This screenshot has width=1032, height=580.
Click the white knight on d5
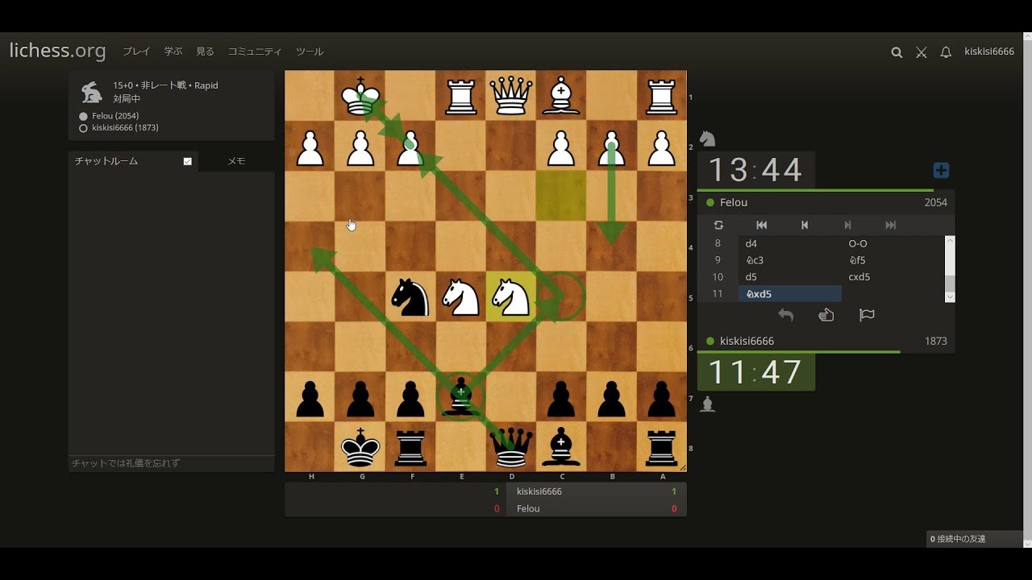[x=511, y=297]
